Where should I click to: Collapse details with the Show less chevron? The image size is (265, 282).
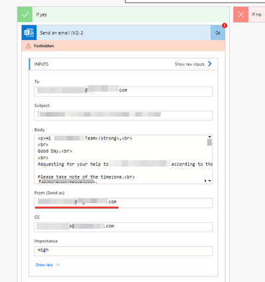point(58,265)
